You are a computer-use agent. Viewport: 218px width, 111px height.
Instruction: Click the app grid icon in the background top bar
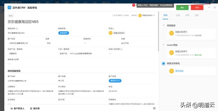pos(3,2)
